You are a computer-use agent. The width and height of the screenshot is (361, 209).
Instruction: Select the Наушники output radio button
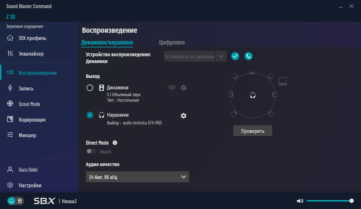click(90, 115)
